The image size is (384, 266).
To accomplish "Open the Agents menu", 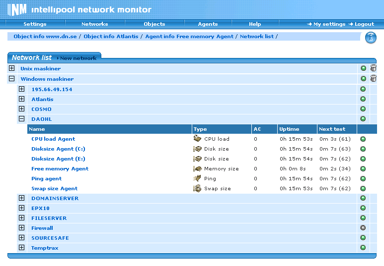I will (208, 24).
